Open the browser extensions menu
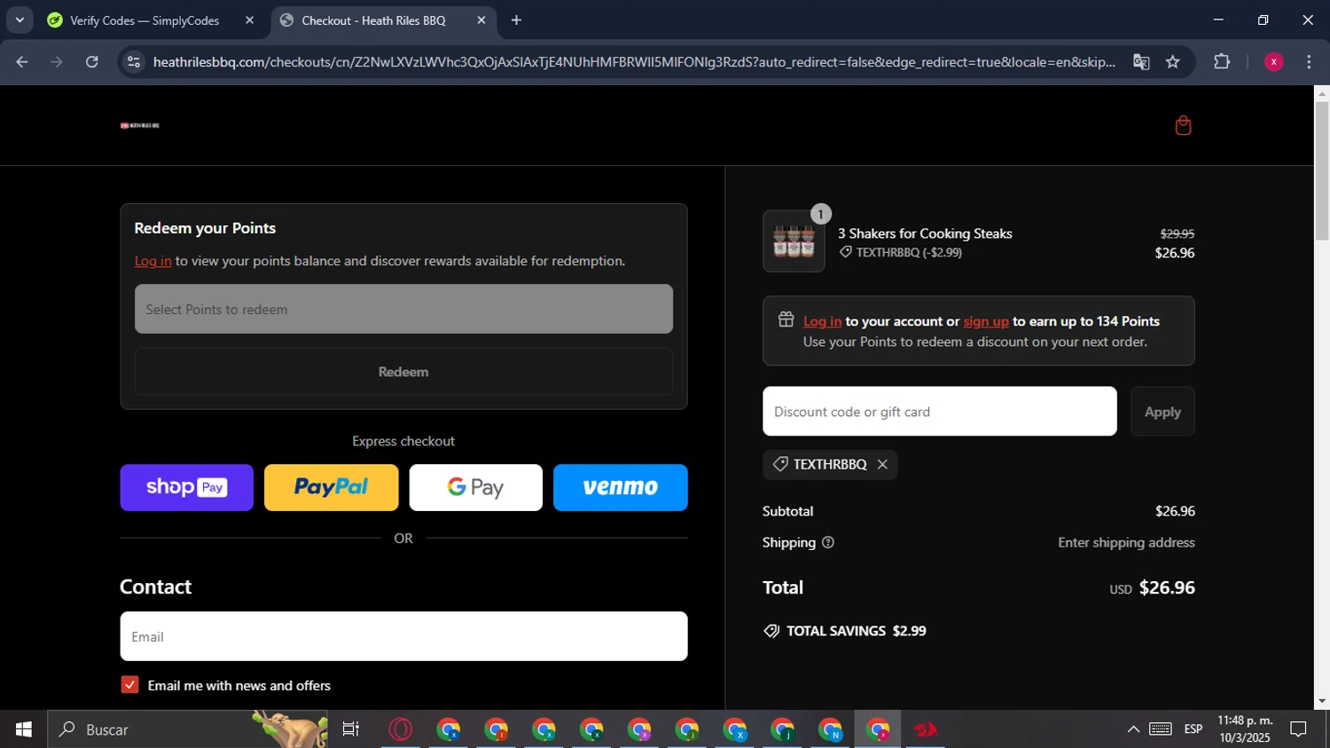This screenshot has width=1330, height=748. (1222, 62)
